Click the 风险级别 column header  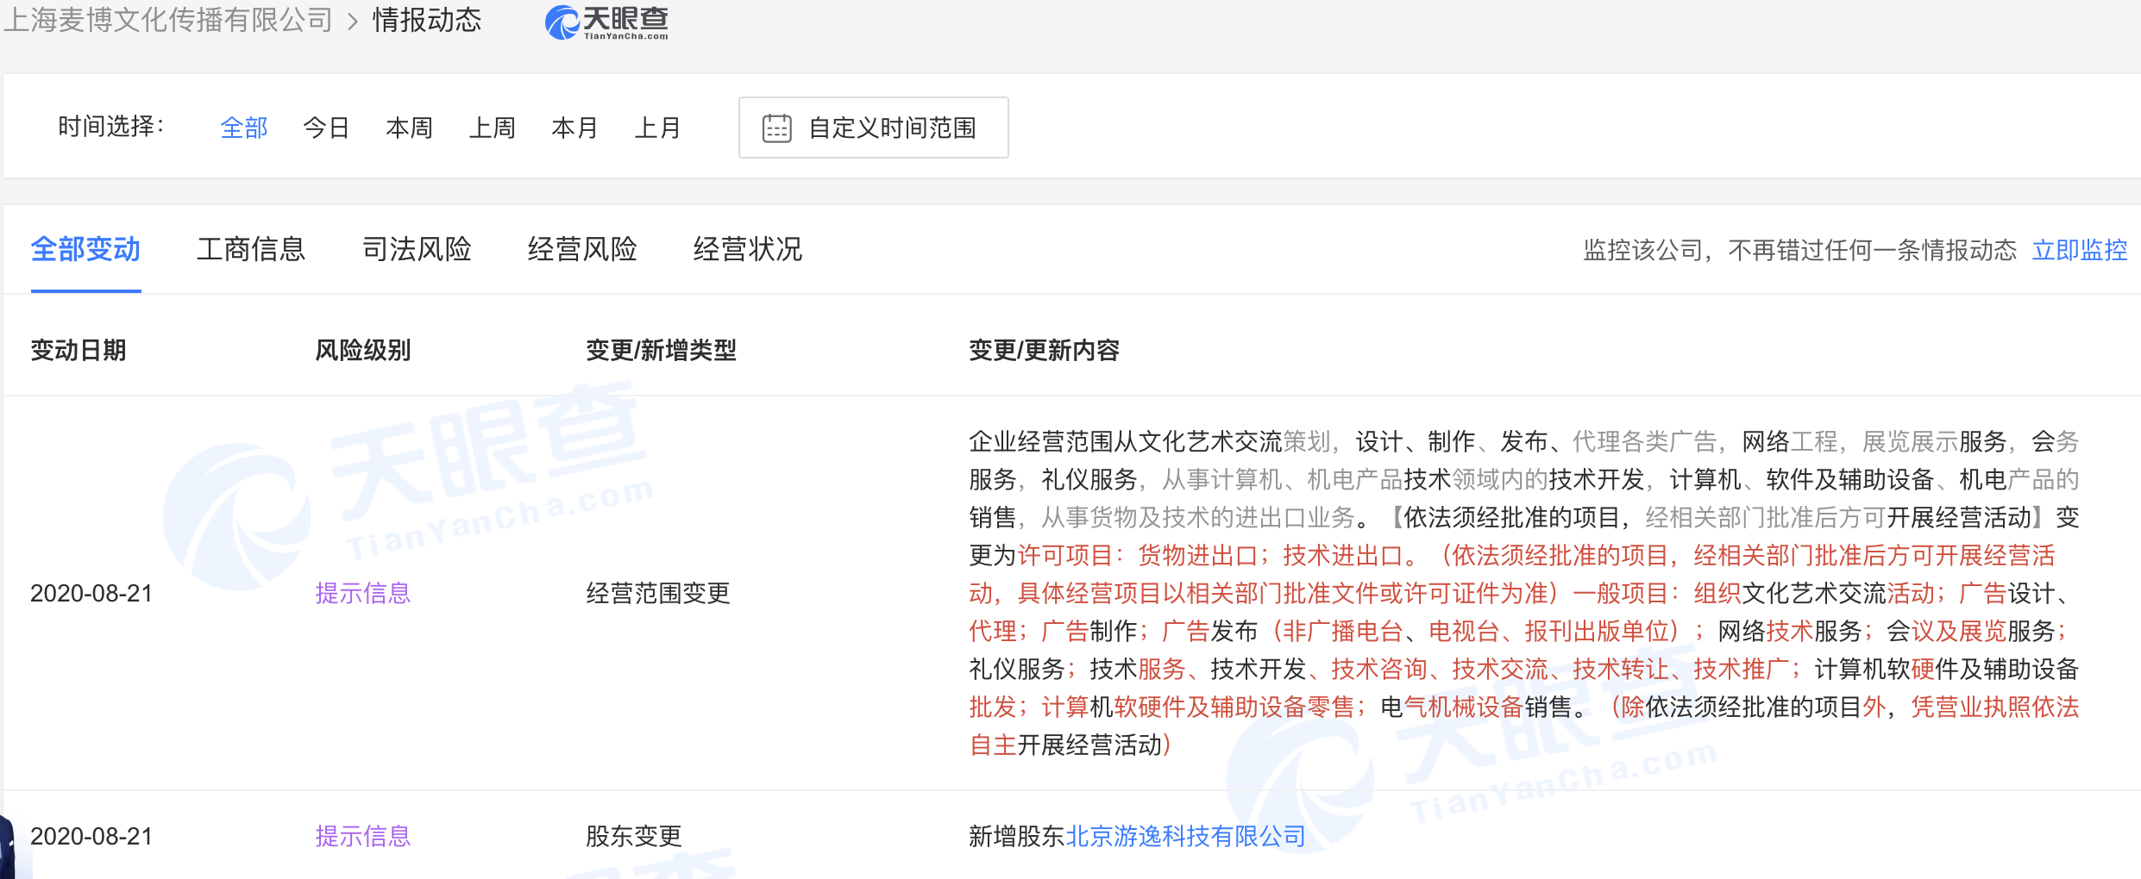coord(363,350)
